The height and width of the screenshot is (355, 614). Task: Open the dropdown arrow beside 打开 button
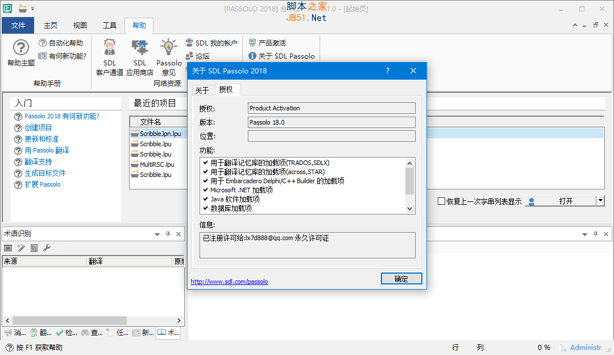[600, 201]
